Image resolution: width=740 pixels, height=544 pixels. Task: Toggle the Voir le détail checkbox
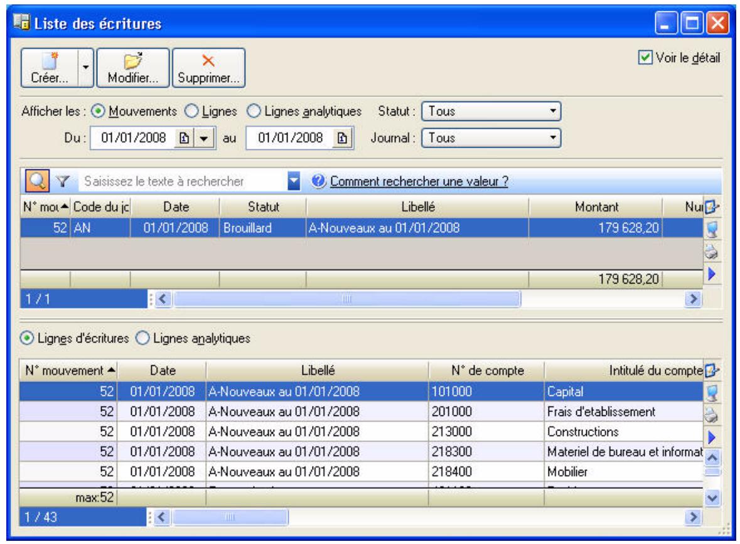tap(645, 58)
